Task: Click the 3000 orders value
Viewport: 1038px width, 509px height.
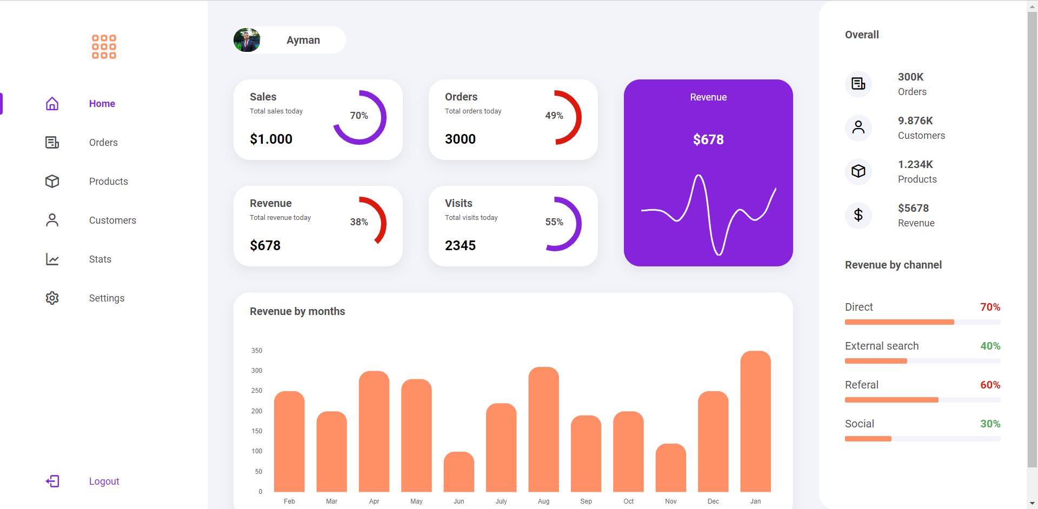Action: pyautogui.click(x=460, y=139)
